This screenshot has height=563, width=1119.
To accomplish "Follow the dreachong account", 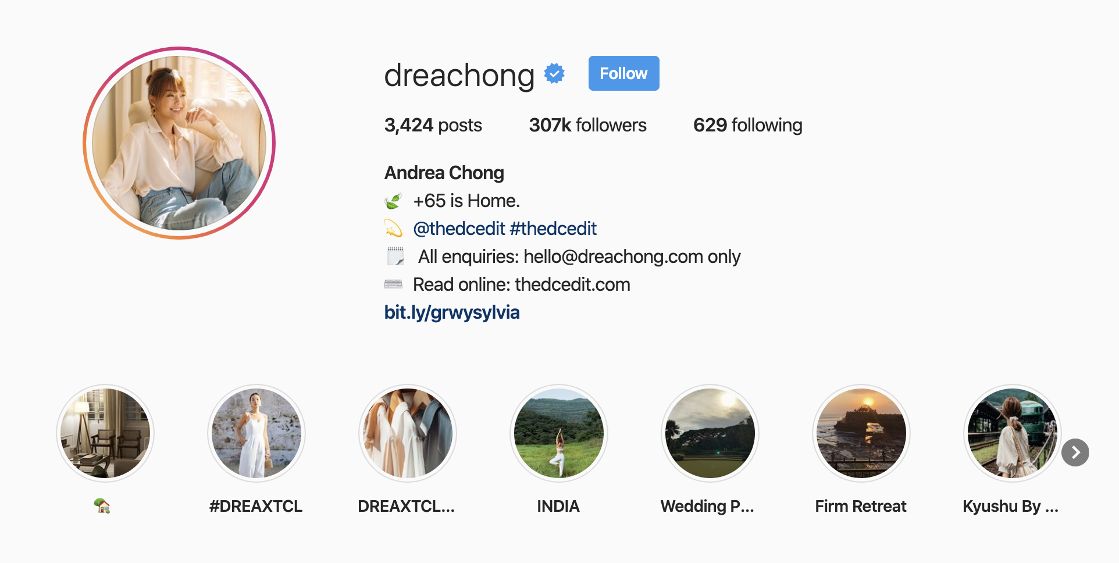I will (x=623, y=73).
